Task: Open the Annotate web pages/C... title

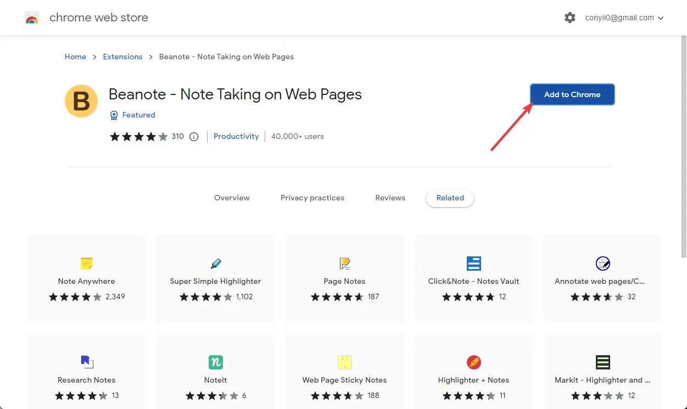Action: [600, 281]
